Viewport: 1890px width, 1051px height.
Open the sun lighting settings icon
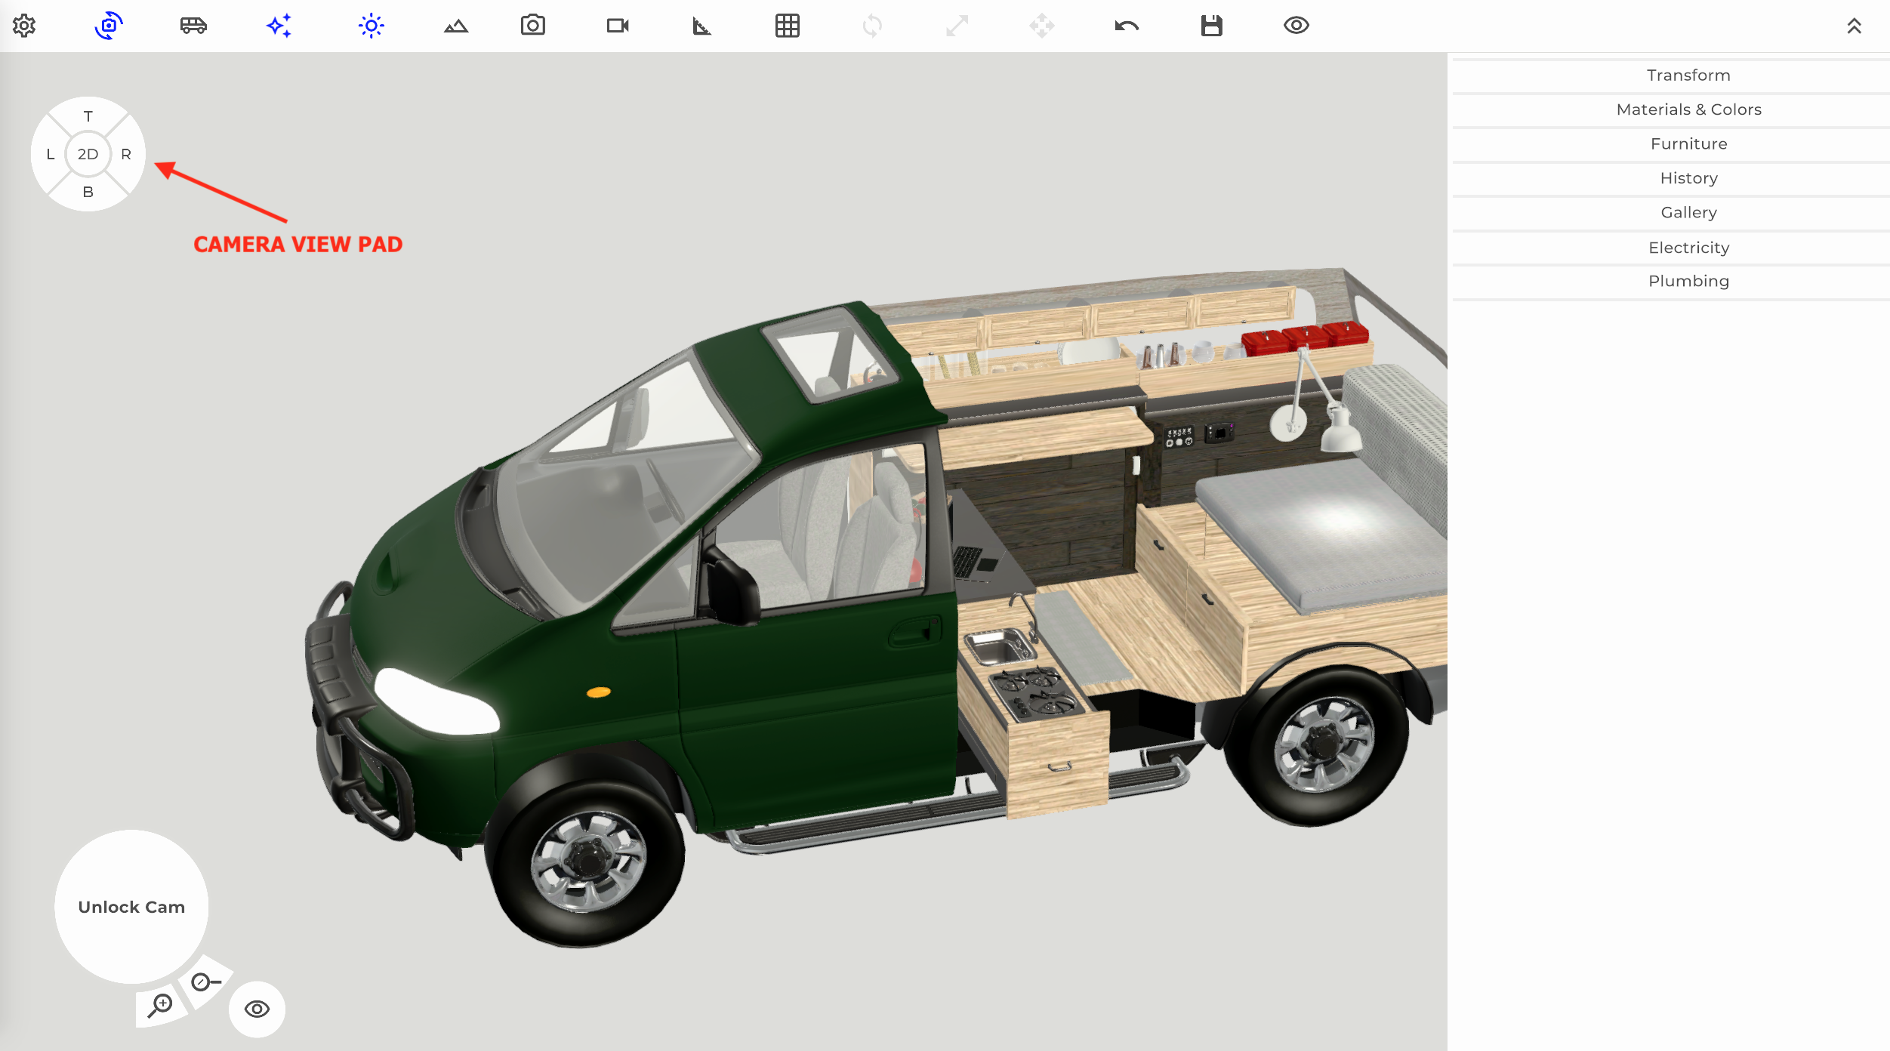click(371, 25)
